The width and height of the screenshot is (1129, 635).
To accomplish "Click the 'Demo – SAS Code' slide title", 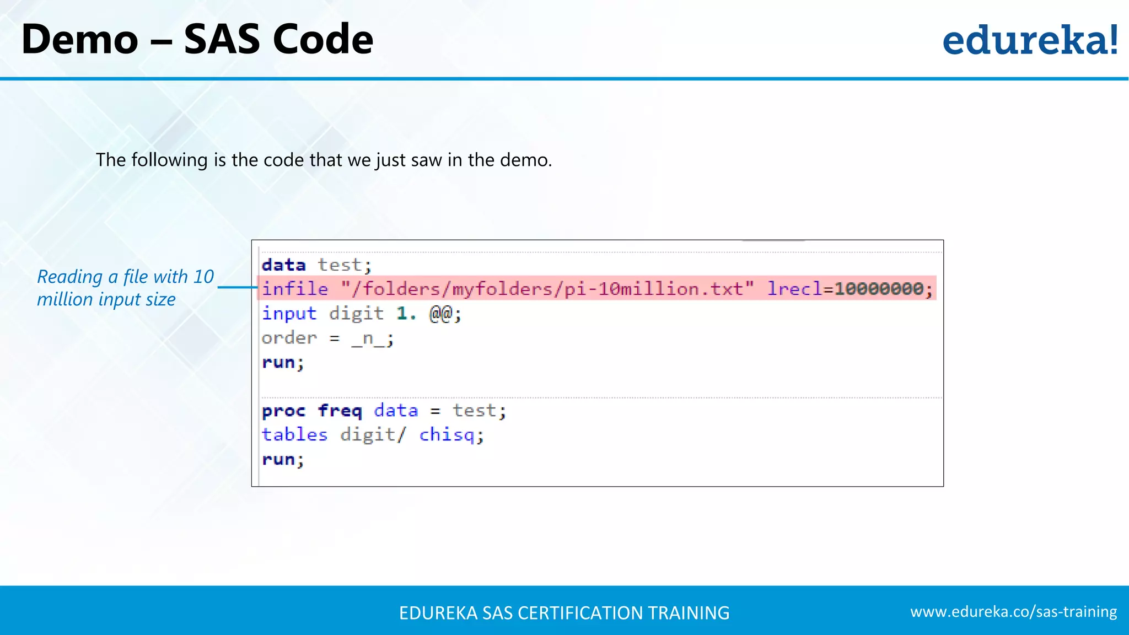I will point(197,39).
